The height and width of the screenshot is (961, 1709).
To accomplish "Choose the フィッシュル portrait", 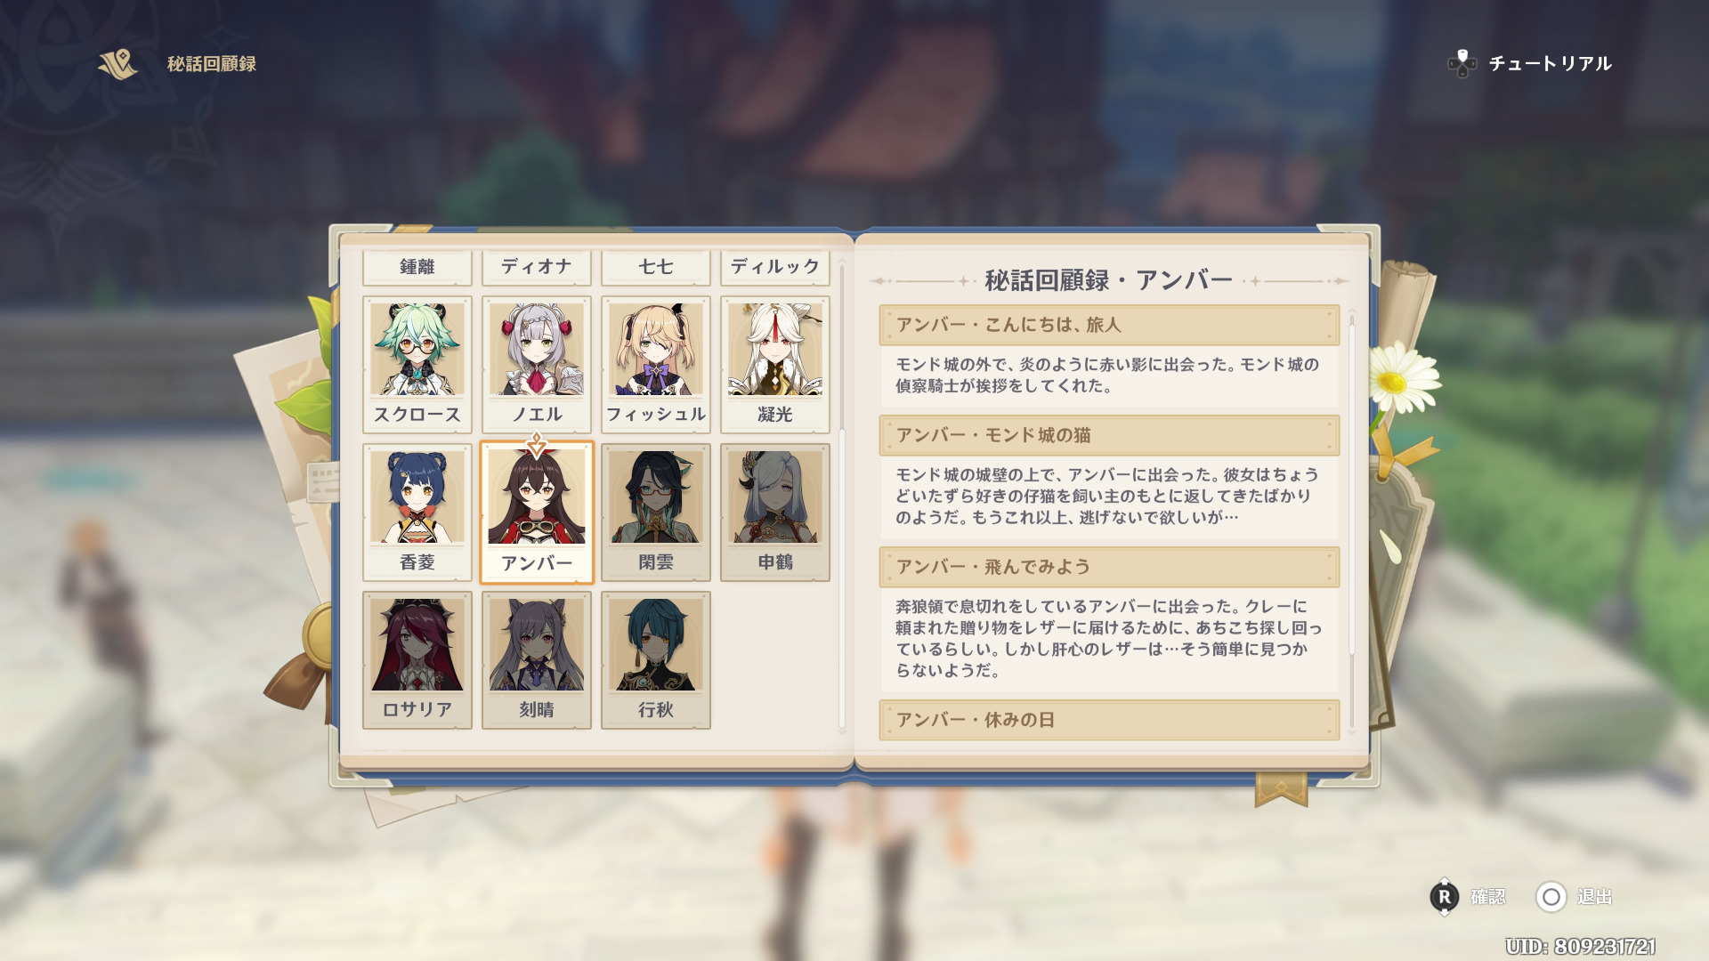I will [656, 365].
